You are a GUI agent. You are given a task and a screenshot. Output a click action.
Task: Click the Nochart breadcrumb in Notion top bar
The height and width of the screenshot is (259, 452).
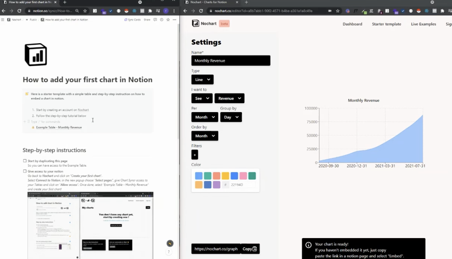click(x=15, y=20)
